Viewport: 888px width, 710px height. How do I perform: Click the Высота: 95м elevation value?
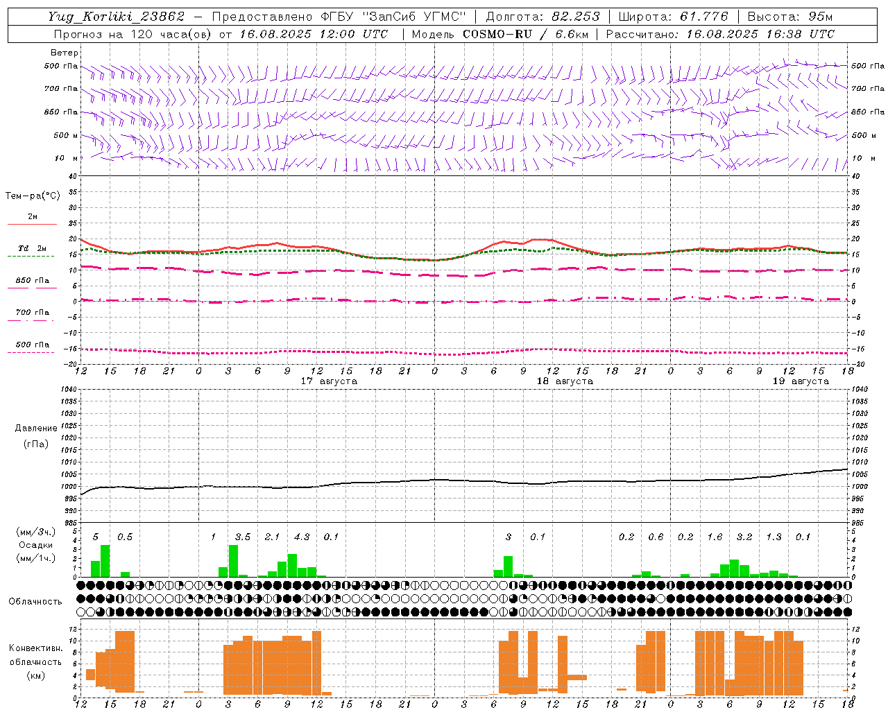[x=789, y=17]
